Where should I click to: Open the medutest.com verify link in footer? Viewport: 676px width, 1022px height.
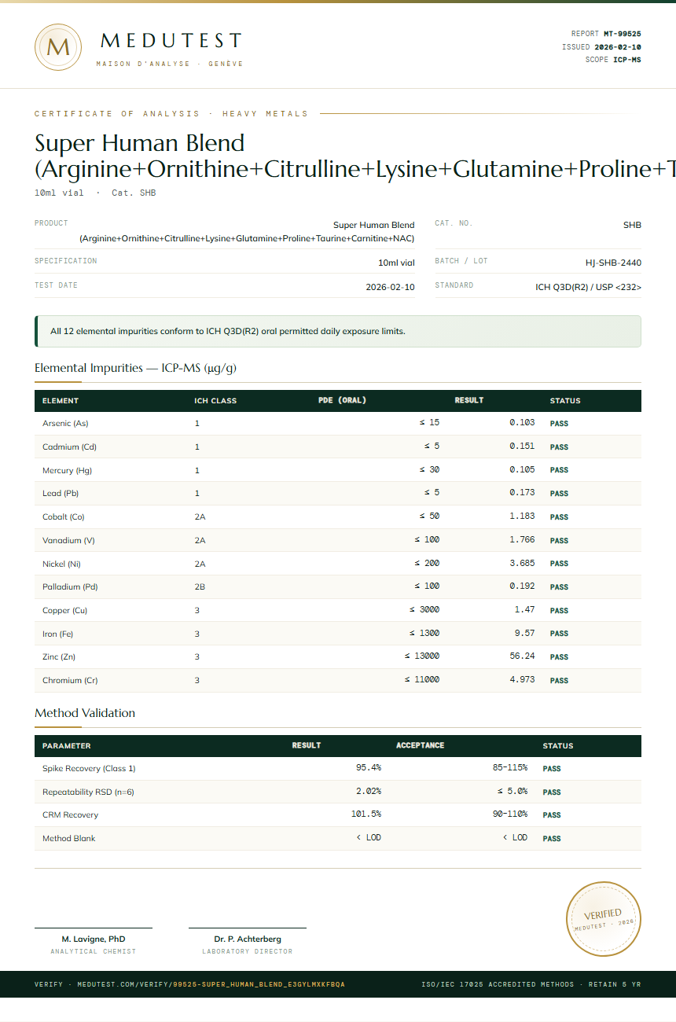(189, 984)
